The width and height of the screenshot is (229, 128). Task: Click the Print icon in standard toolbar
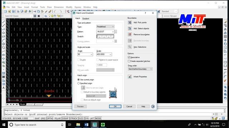(x=18, y=11)
